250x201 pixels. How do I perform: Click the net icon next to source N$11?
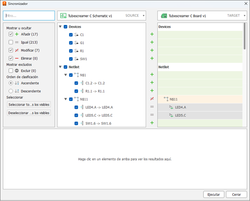pos(76,99)
